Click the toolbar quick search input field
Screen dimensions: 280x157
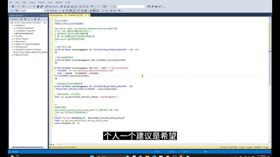[x=130, y=7]
